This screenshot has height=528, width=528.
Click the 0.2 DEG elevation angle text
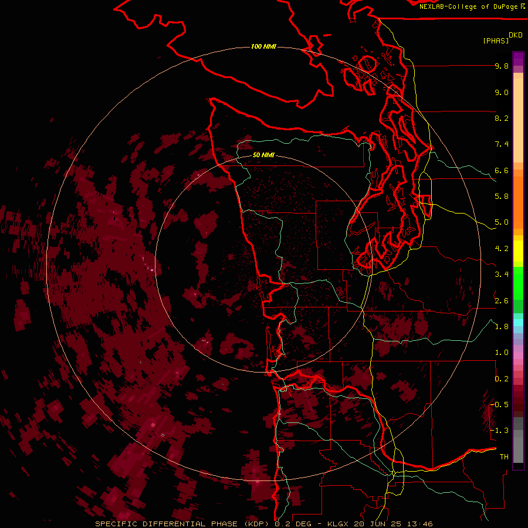pos(293,524)
